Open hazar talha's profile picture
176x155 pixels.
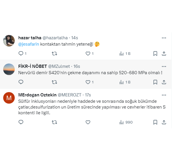9,41
